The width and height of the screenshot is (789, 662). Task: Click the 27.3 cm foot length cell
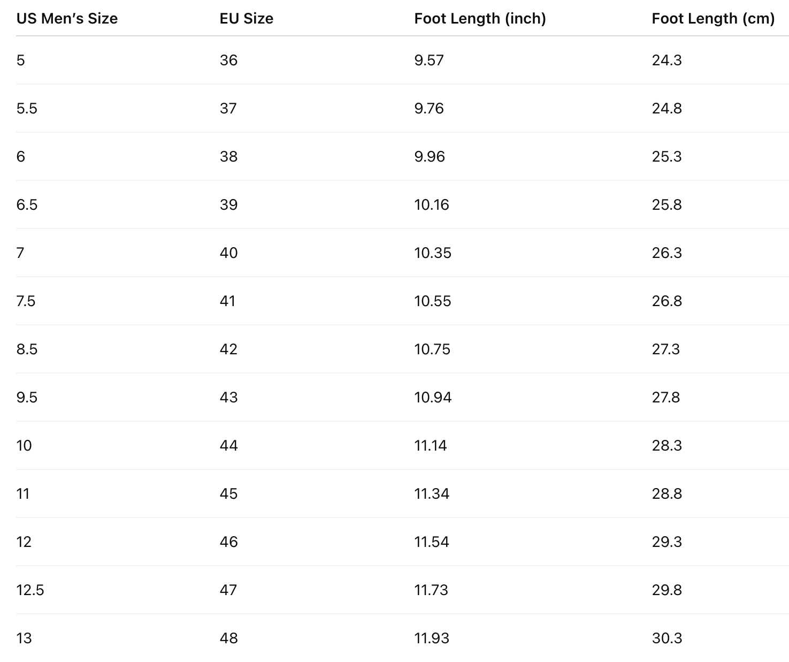[665, 349]
